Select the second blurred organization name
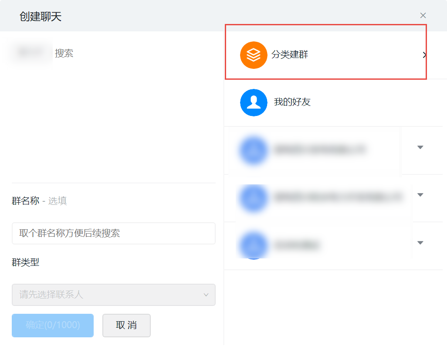 coord(338,197)
